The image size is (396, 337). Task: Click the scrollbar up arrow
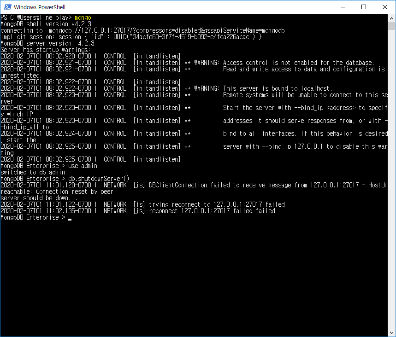click(x=391, y=18)
